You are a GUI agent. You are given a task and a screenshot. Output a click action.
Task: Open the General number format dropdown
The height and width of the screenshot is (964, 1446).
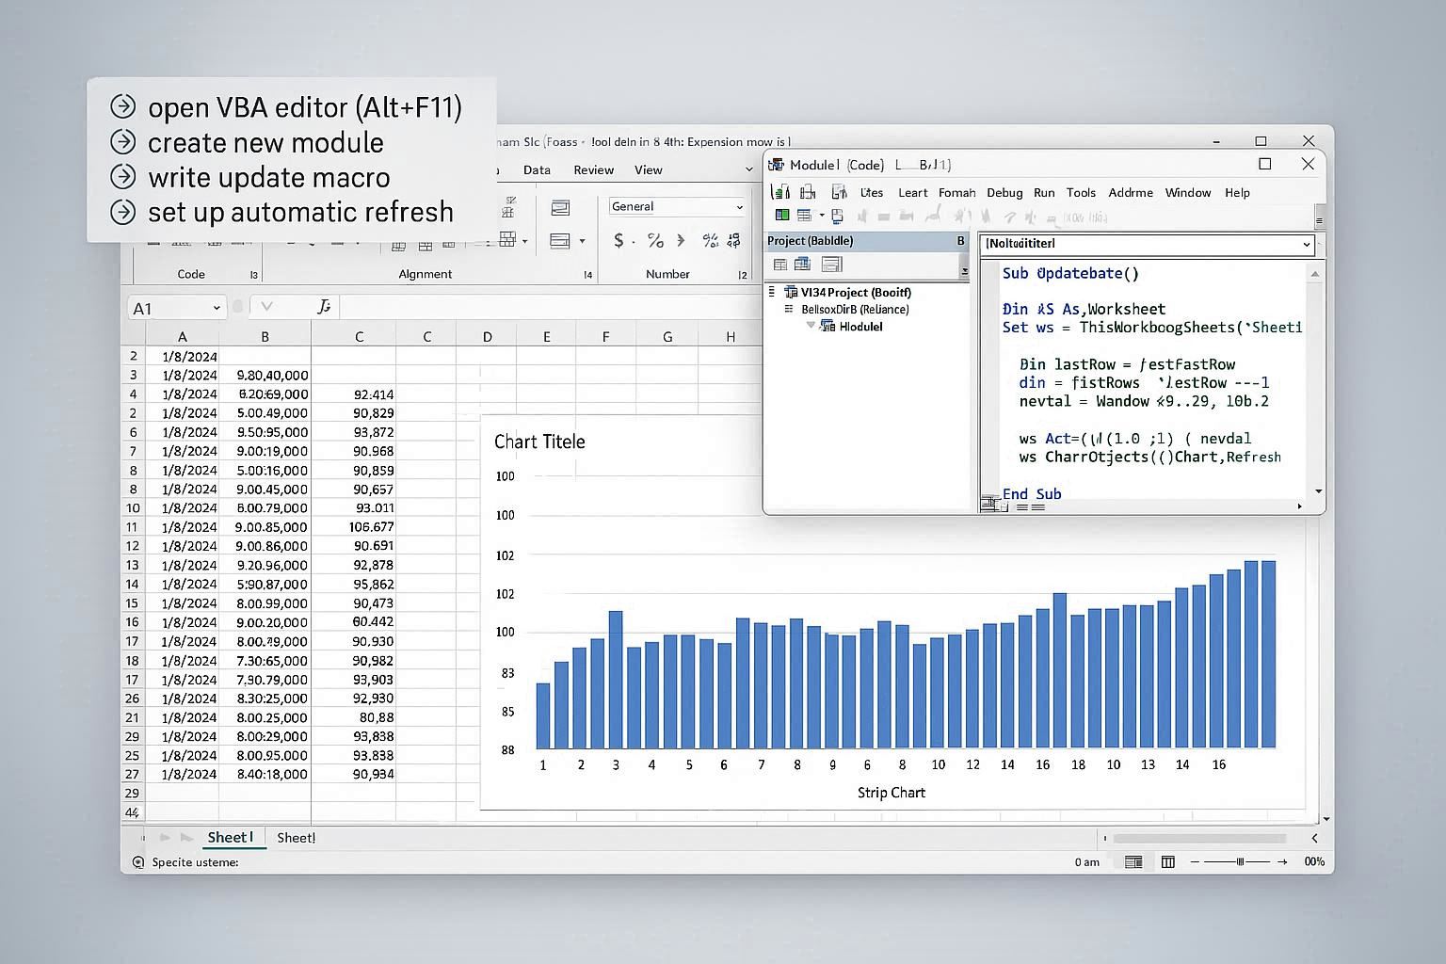(739, 207)
